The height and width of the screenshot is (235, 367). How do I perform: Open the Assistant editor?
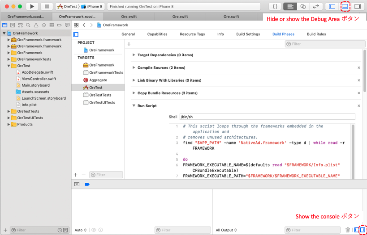click(303, 7)
